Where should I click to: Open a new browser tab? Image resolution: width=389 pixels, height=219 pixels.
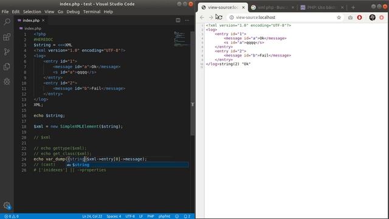pyautogui.click(x=353, y=7)
